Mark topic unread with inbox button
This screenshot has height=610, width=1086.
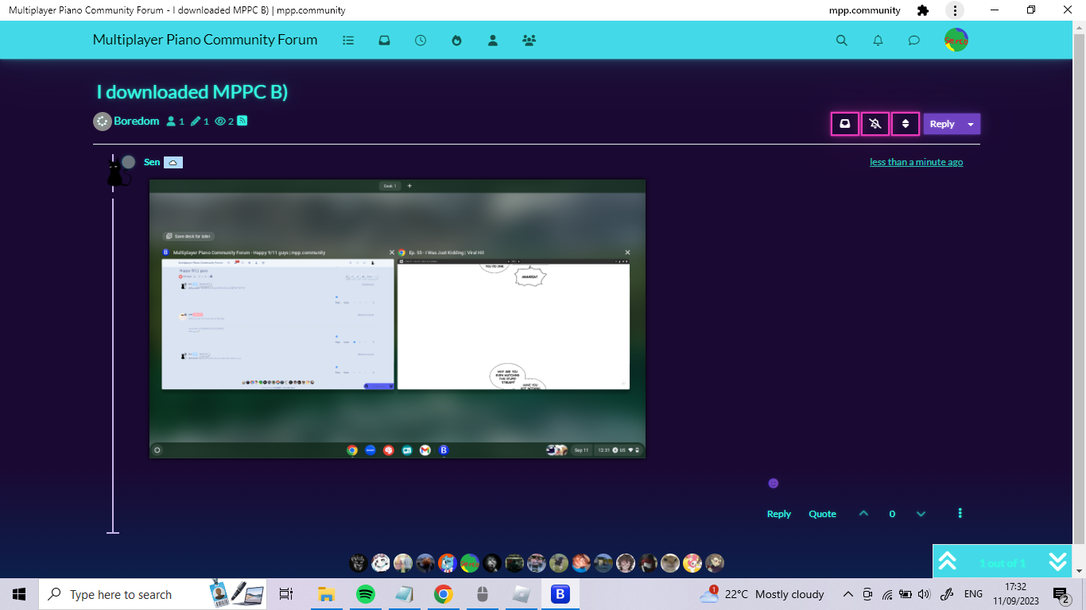(x=845, y=124)
